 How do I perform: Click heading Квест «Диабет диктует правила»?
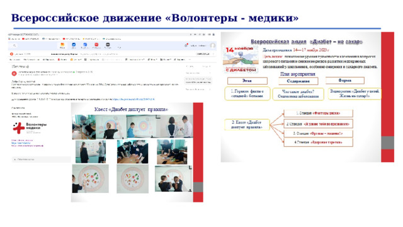tap(131, 109)
